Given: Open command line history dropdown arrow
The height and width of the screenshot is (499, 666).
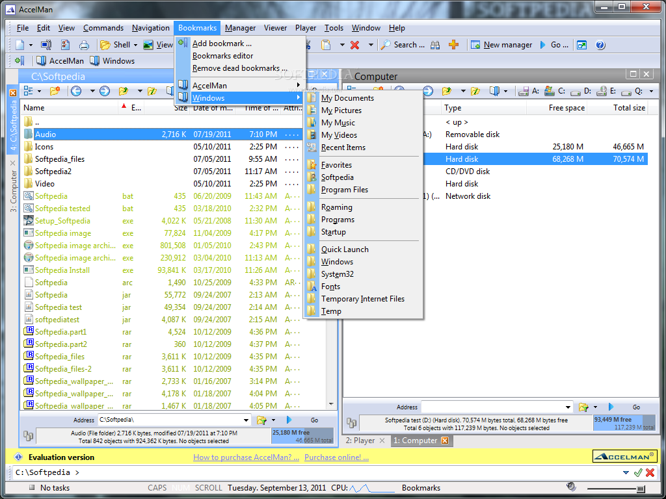Looking at the screenshot, I should coord(626,472).
